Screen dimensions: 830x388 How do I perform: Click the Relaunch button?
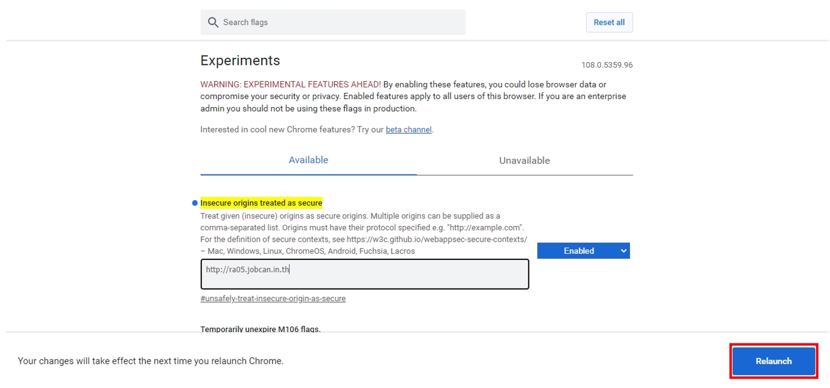coord(773,361)
